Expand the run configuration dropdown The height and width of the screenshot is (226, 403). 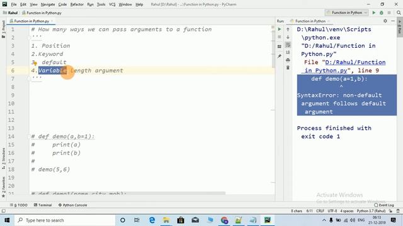(365, 13)
